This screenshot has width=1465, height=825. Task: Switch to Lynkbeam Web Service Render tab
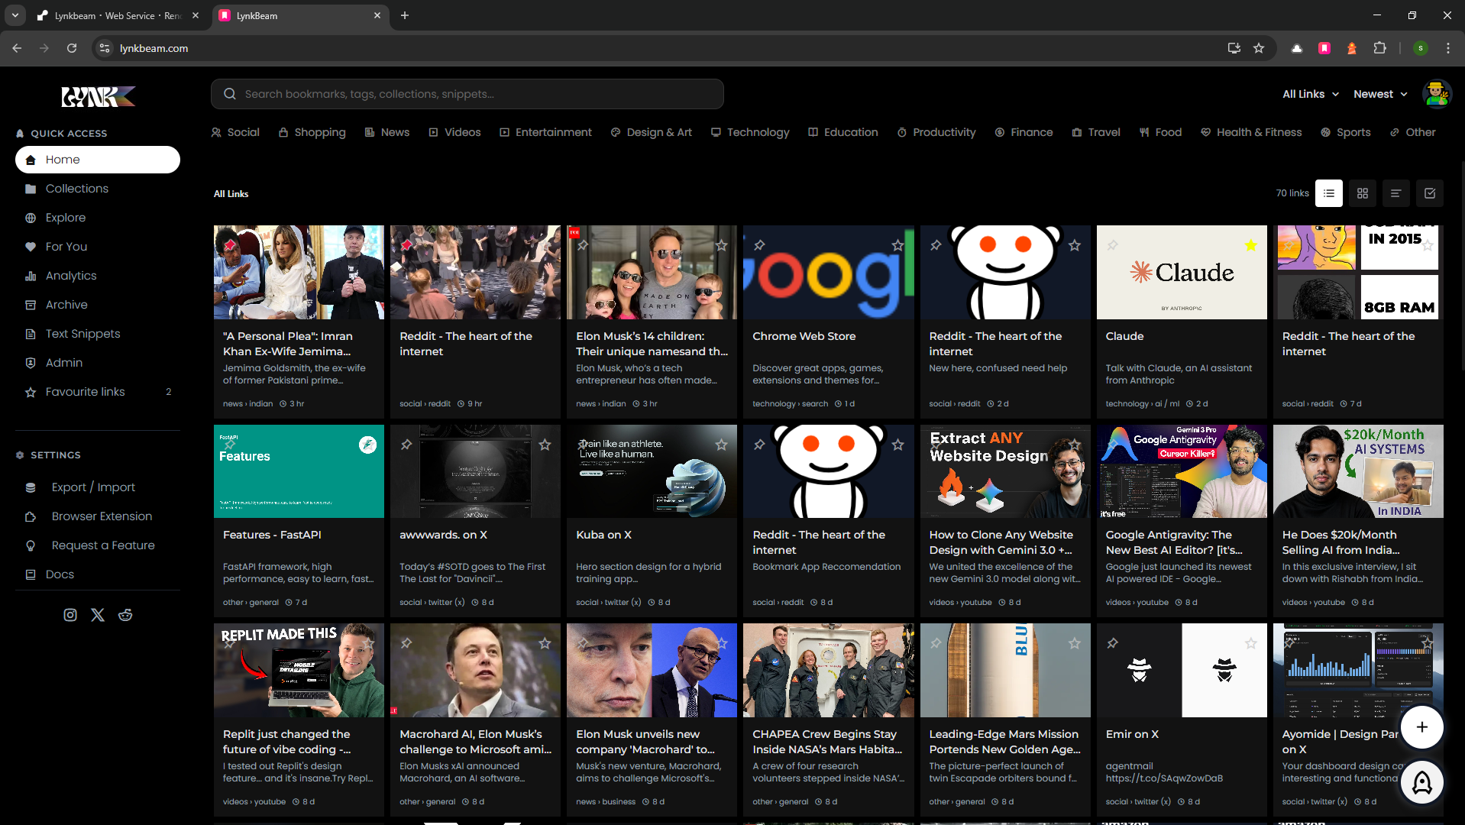(x=118, y=15)
